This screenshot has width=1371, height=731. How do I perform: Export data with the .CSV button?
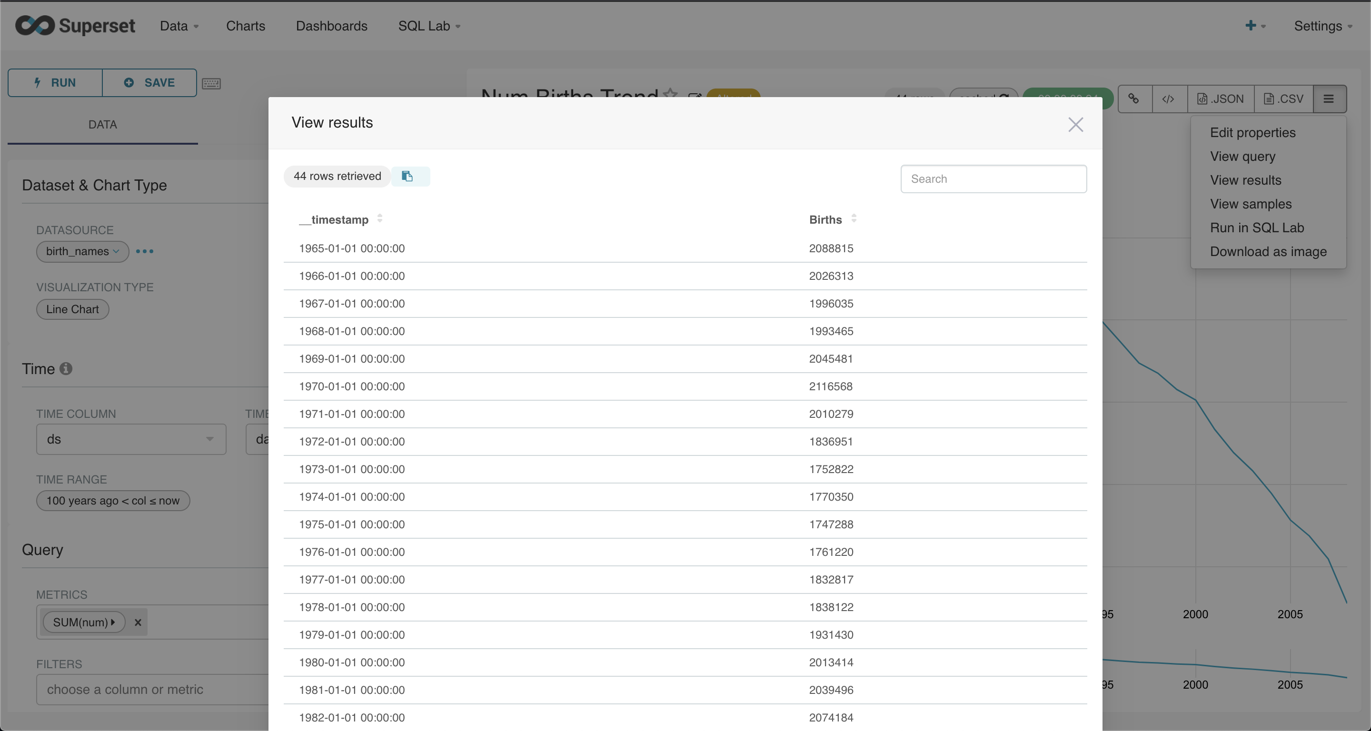(x=1283, y=99)
